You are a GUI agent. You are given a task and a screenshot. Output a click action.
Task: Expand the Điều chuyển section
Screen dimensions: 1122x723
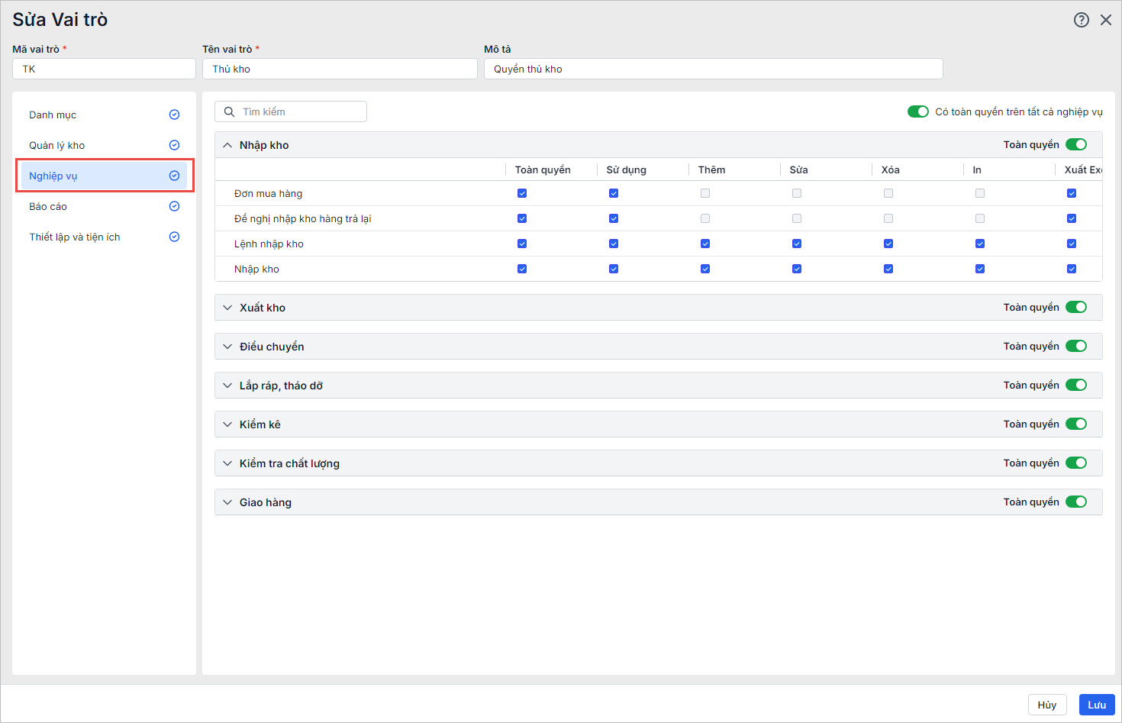pos(227,347)
